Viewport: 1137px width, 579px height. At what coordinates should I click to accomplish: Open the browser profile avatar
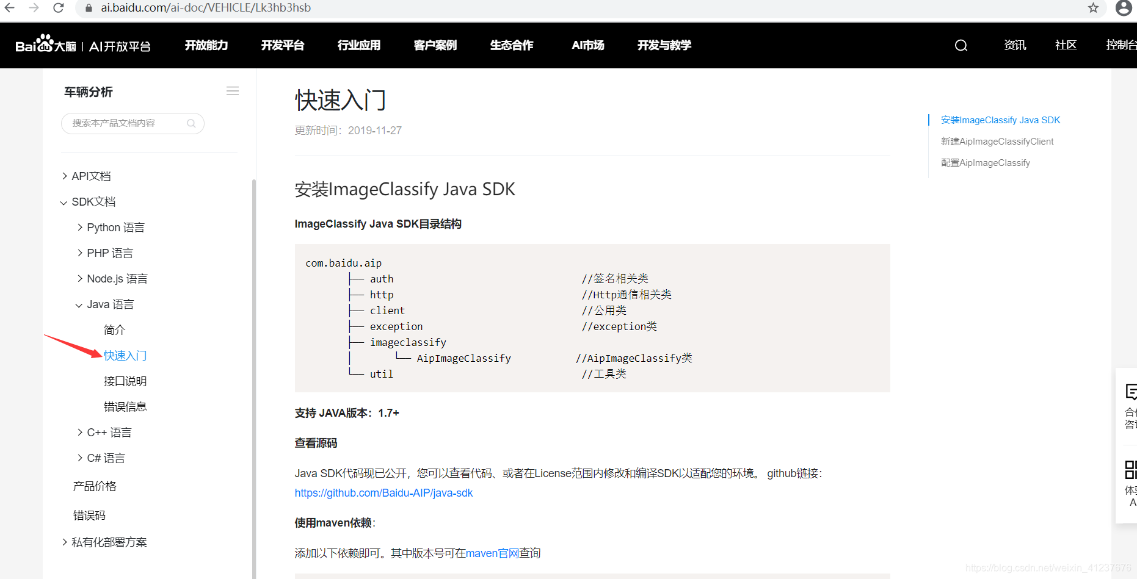click(1124, 8)
